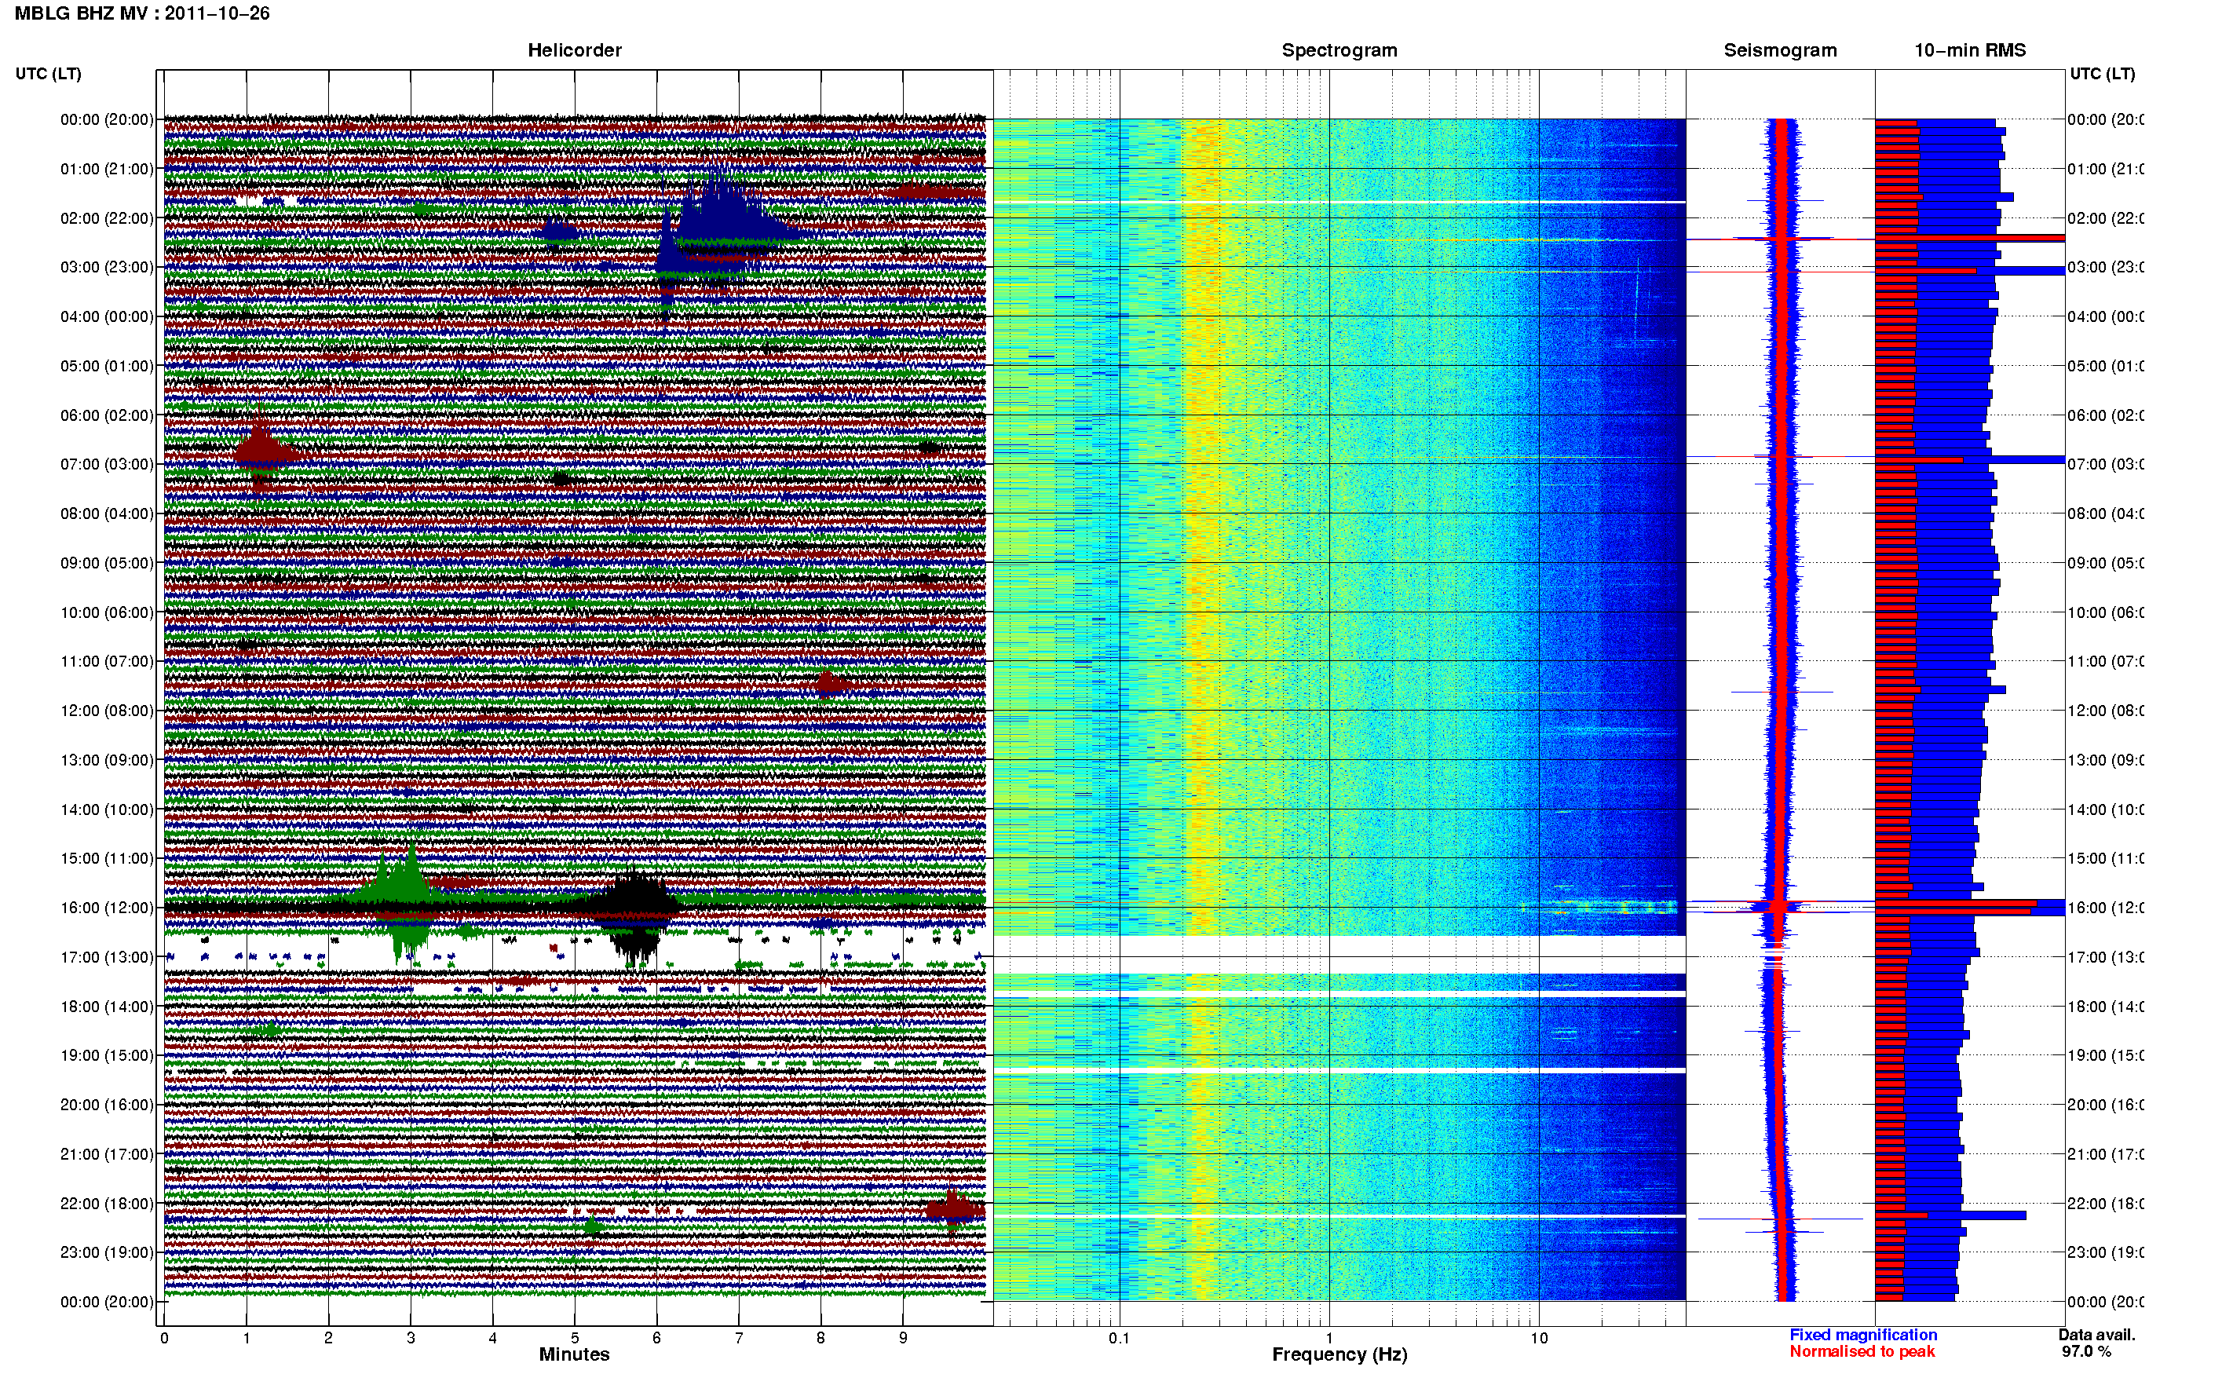2233x1396 pixels.
Task: Click the '21:00 (17:00)' left time label
Action: [x=107, y=1154]
